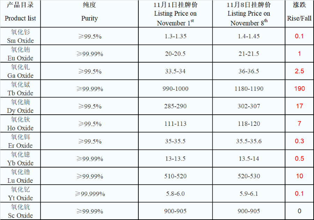Click the November 1st Listing Price header

click(175, 14)
